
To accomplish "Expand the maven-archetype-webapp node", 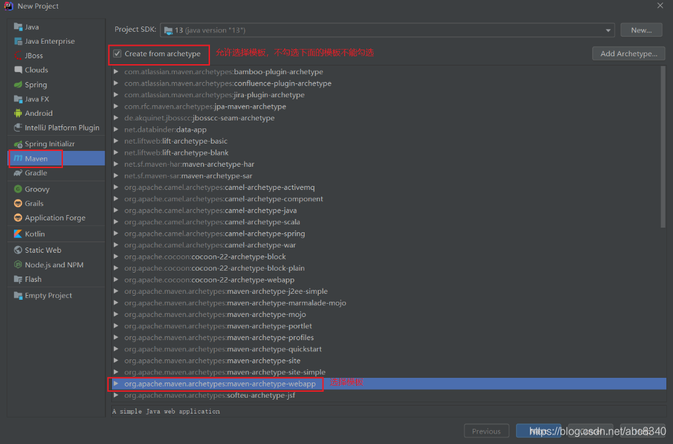I will (x=116, y=384).
